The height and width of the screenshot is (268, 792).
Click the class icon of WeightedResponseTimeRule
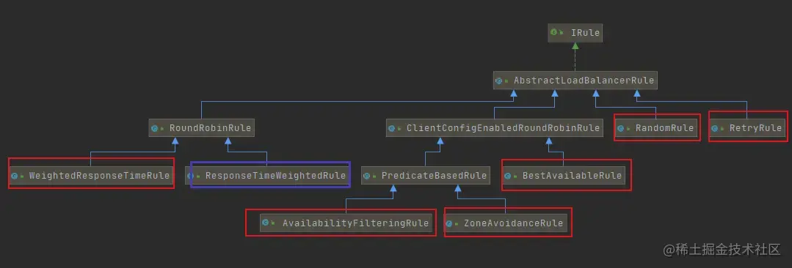15,176
